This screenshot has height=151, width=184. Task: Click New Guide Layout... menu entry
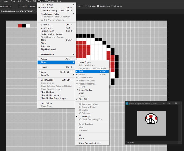[x=51, y=95]
